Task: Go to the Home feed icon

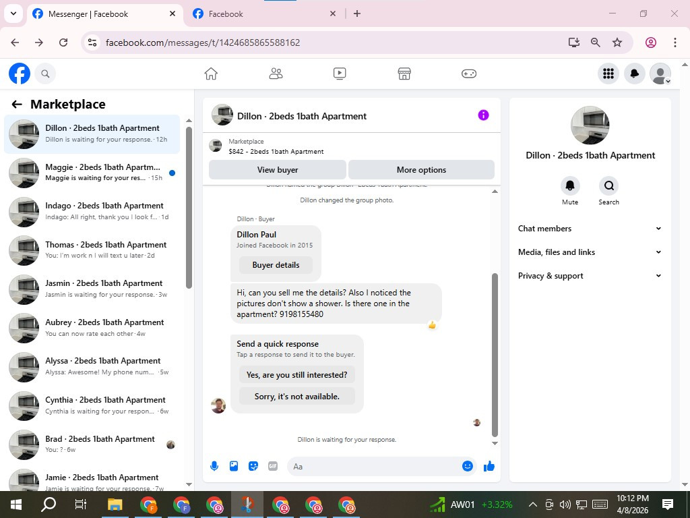Action: pyautogui.click(x=211, y=74)
